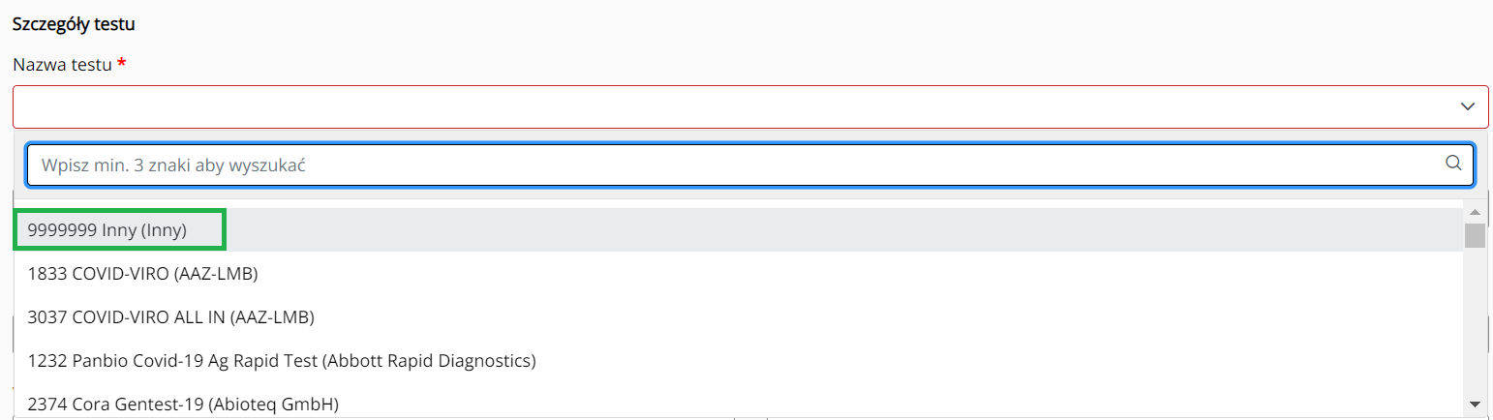The width and height of the screenshot is (1493, 420).
Task: Click the scrollbar track below the thumb
Action: tap(1475, 329)
